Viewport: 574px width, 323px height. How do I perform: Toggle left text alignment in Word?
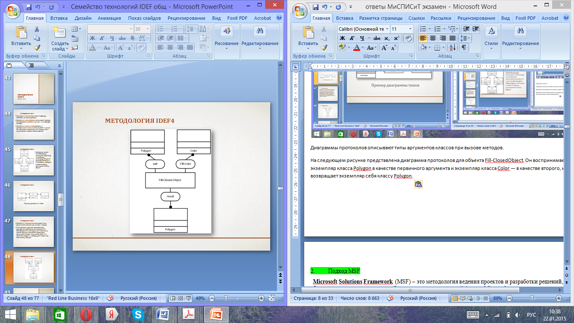point(423,38)
